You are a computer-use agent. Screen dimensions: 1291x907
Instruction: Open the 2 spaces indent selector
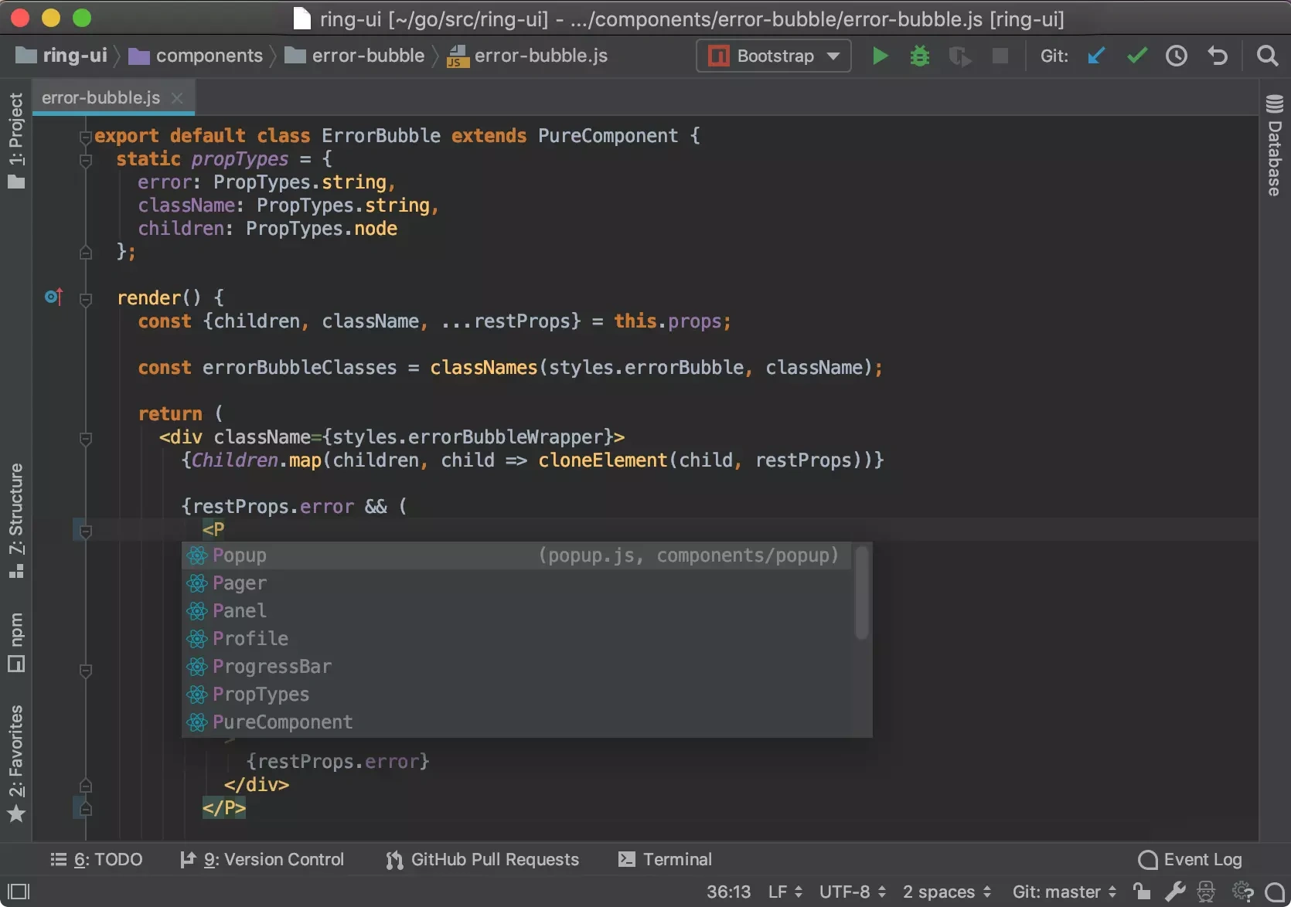tap(947, 892)
